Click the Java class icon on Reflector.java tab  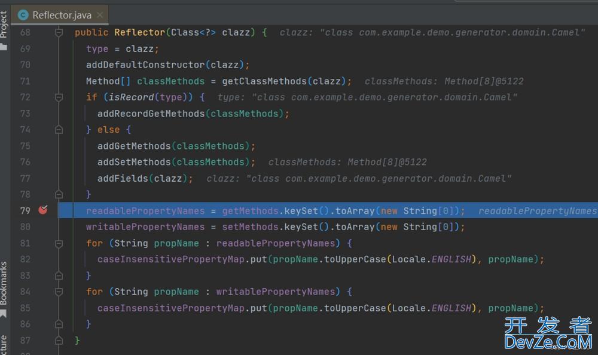pyautogui.click(x=23, y=15)
